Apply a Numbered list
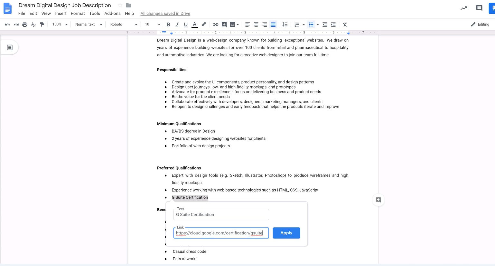 tap(297, 24)
